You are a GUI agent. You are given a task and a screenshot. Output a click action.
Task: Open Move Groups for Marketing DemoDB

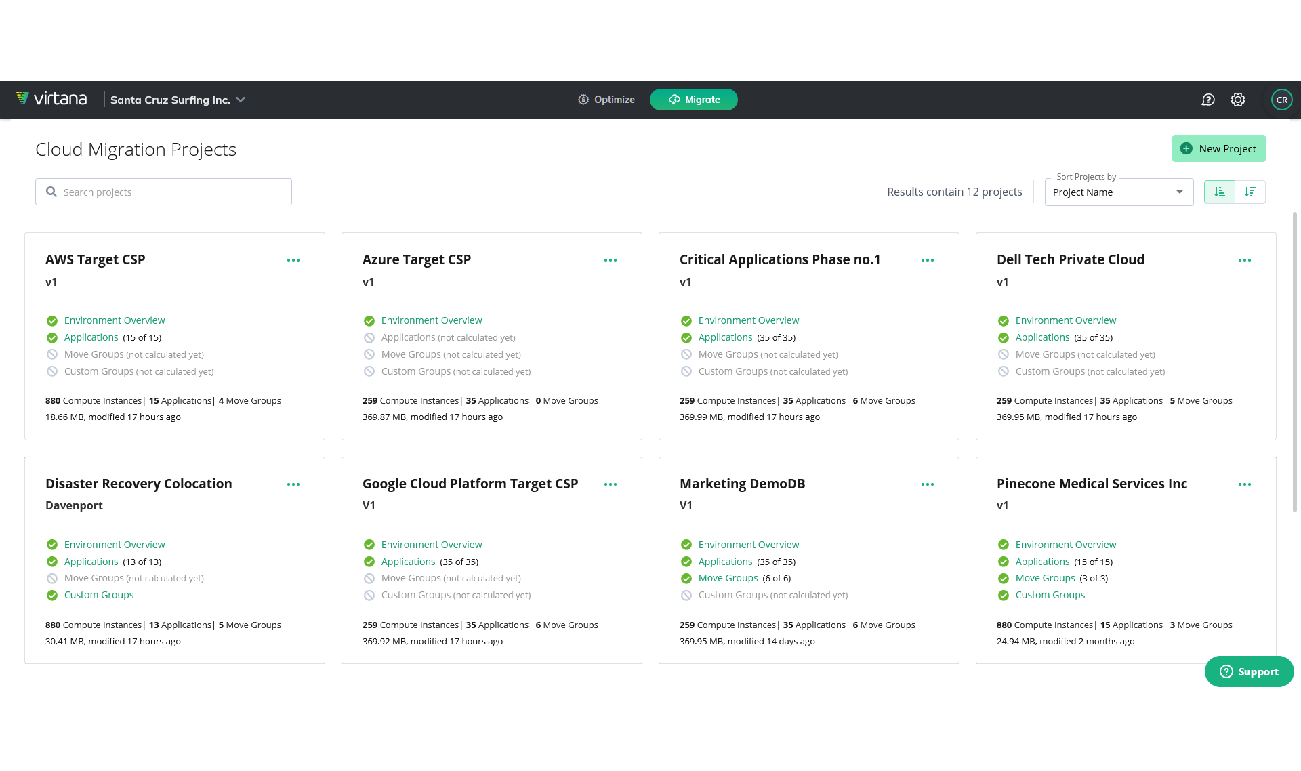(728, 578)
